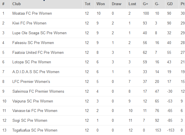Open Kiwi FC Pre Women club link
The width and height of the screenshot is (185, 135).
point(29,23)
